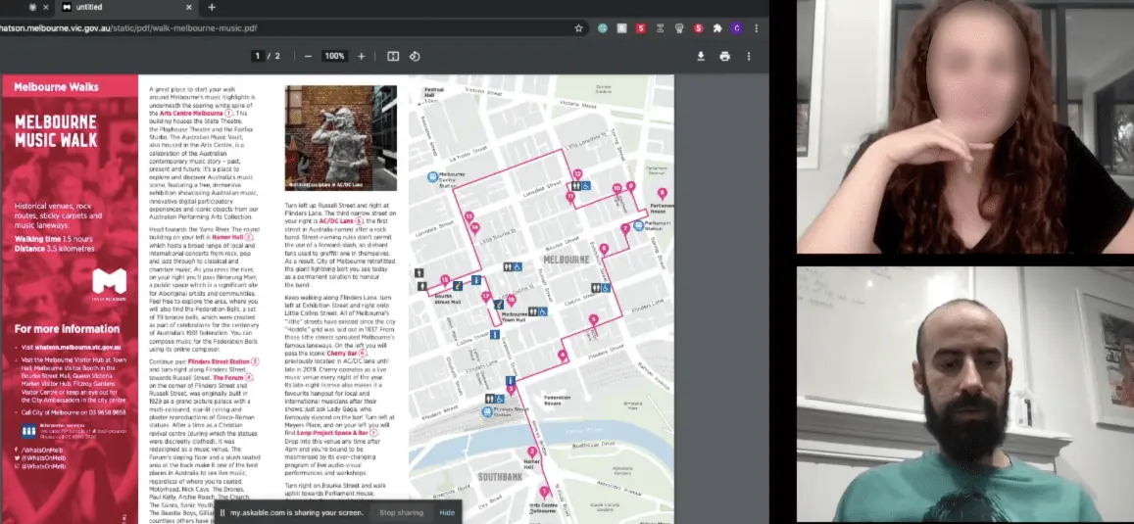Open a new browser tab
Image resolution: width=1134 pixels, height=524 pixels.
pyautogui.click(x=212, y=7)
